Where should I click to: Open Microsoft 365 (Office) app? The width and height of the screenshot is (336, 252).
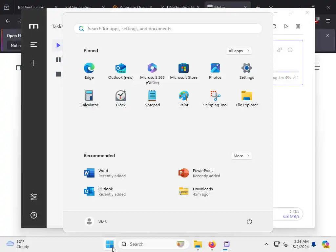click(x=152, y=74)
